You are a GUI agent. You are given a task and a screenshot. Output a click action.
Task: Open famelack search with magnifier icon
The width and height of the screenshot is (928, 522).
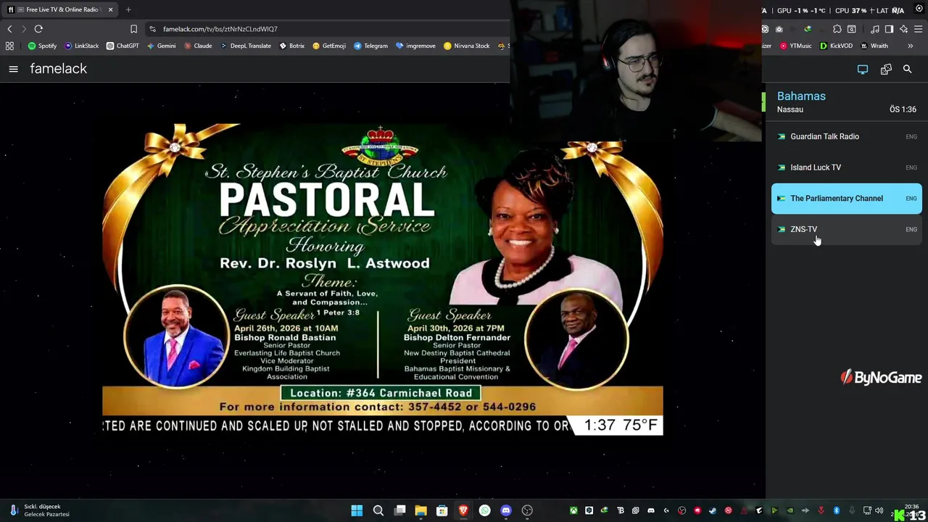pyautogui.click(x=907, y=70)
